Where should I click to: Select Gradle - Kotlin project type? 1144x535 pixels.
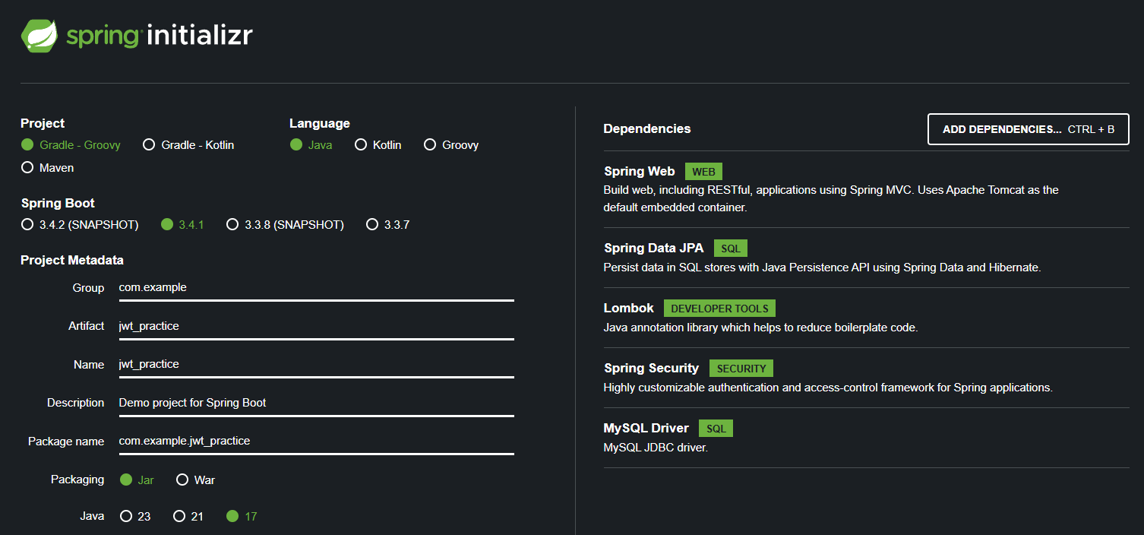[188, 144]
